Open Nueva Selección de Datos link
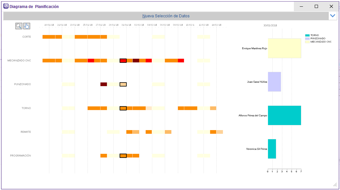 pyautogui.click(x=166, y=16)
